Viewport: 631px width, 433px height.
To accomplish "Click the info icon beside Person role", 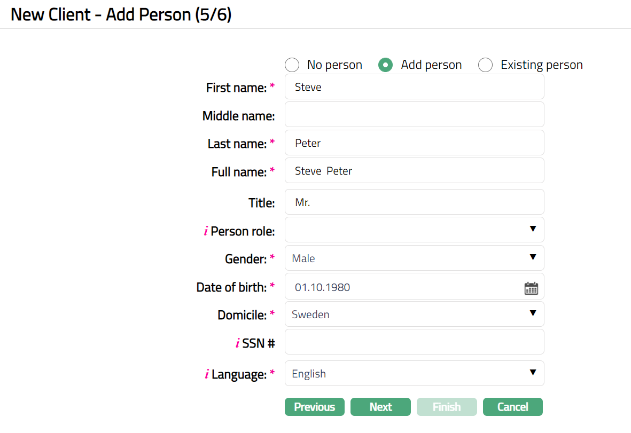I will click(x=206, y=232).
